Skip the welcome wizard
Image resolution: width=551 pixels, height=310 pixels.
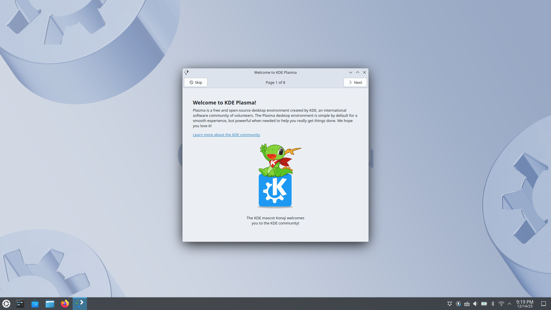tap(196, 82)
